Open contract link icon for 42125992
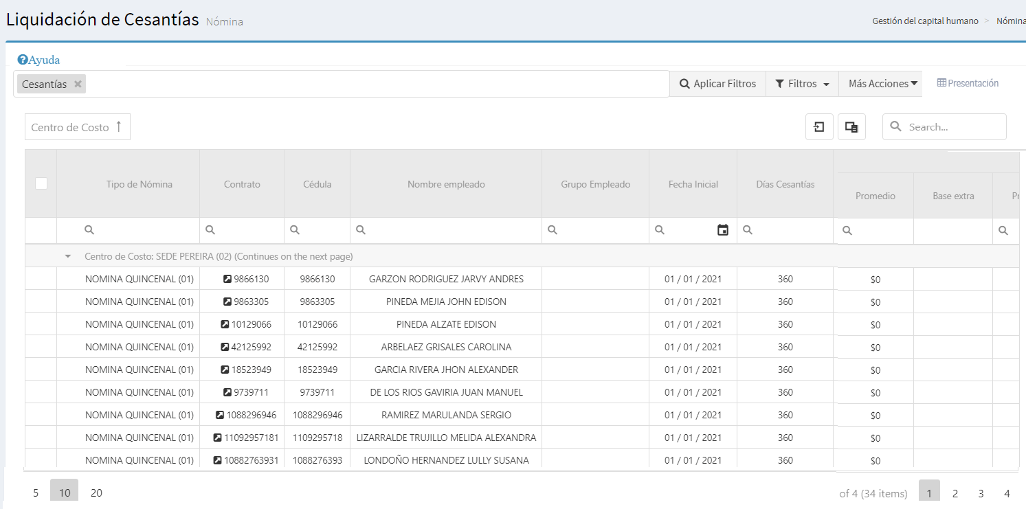This screenshot has height=509, width=1026. tap(225, 347)
